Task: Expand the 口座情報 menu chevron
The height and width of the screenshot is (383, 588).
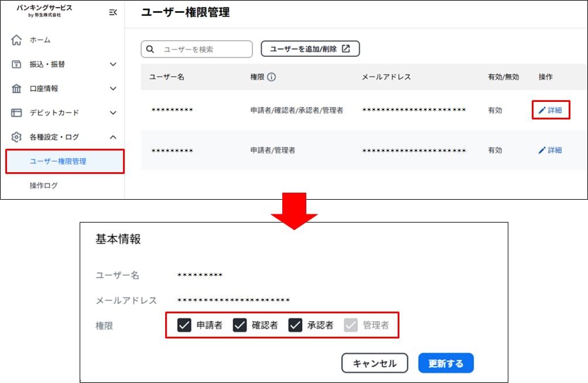Action: click(x=113, y=88)
